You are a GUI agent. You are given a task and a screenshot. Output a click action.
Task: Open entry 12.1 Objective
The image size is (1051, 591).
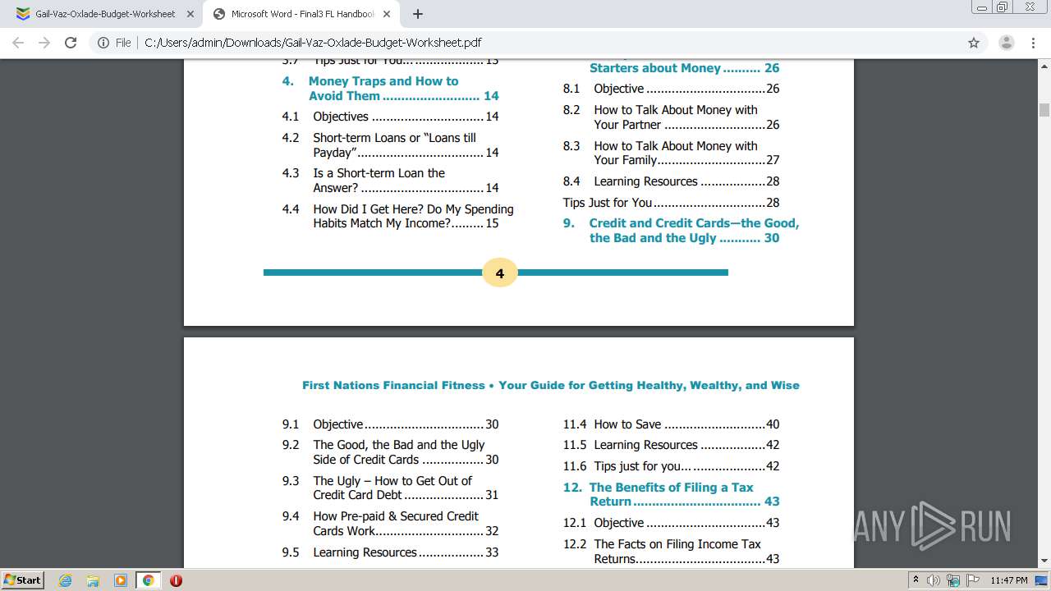(671, 523)
